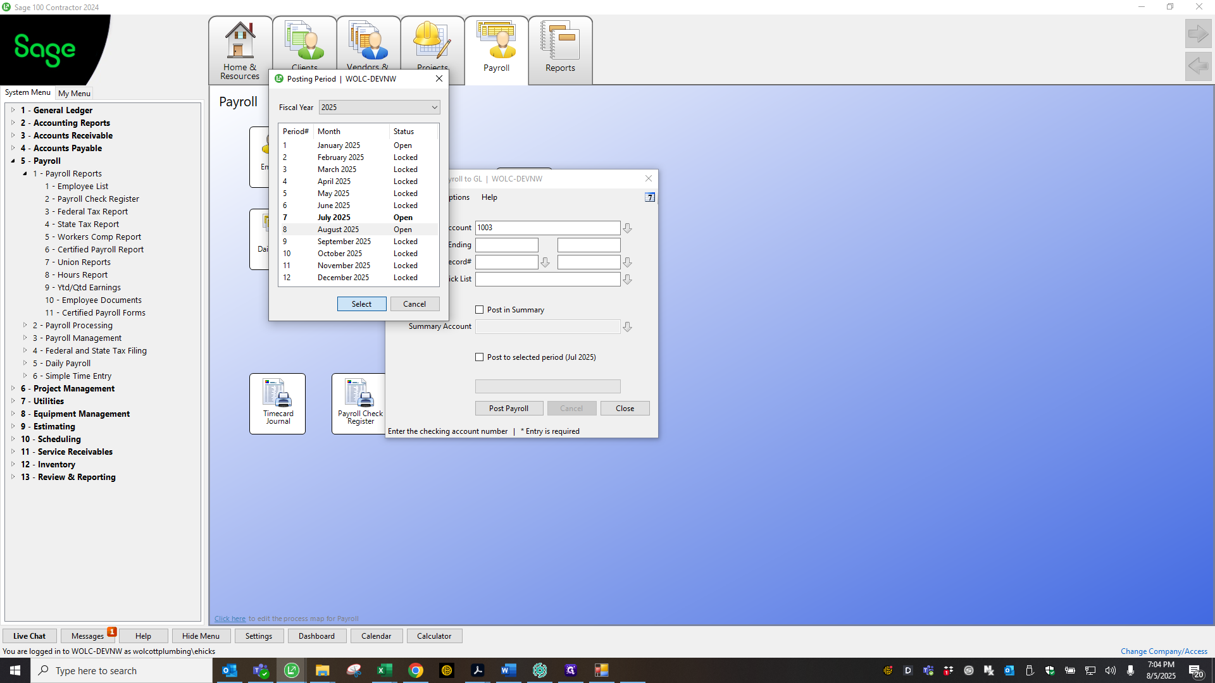The image size is (1215, 683).
Task: Open 3 - Federal Tax Report item
Action: tap(86, 211)
